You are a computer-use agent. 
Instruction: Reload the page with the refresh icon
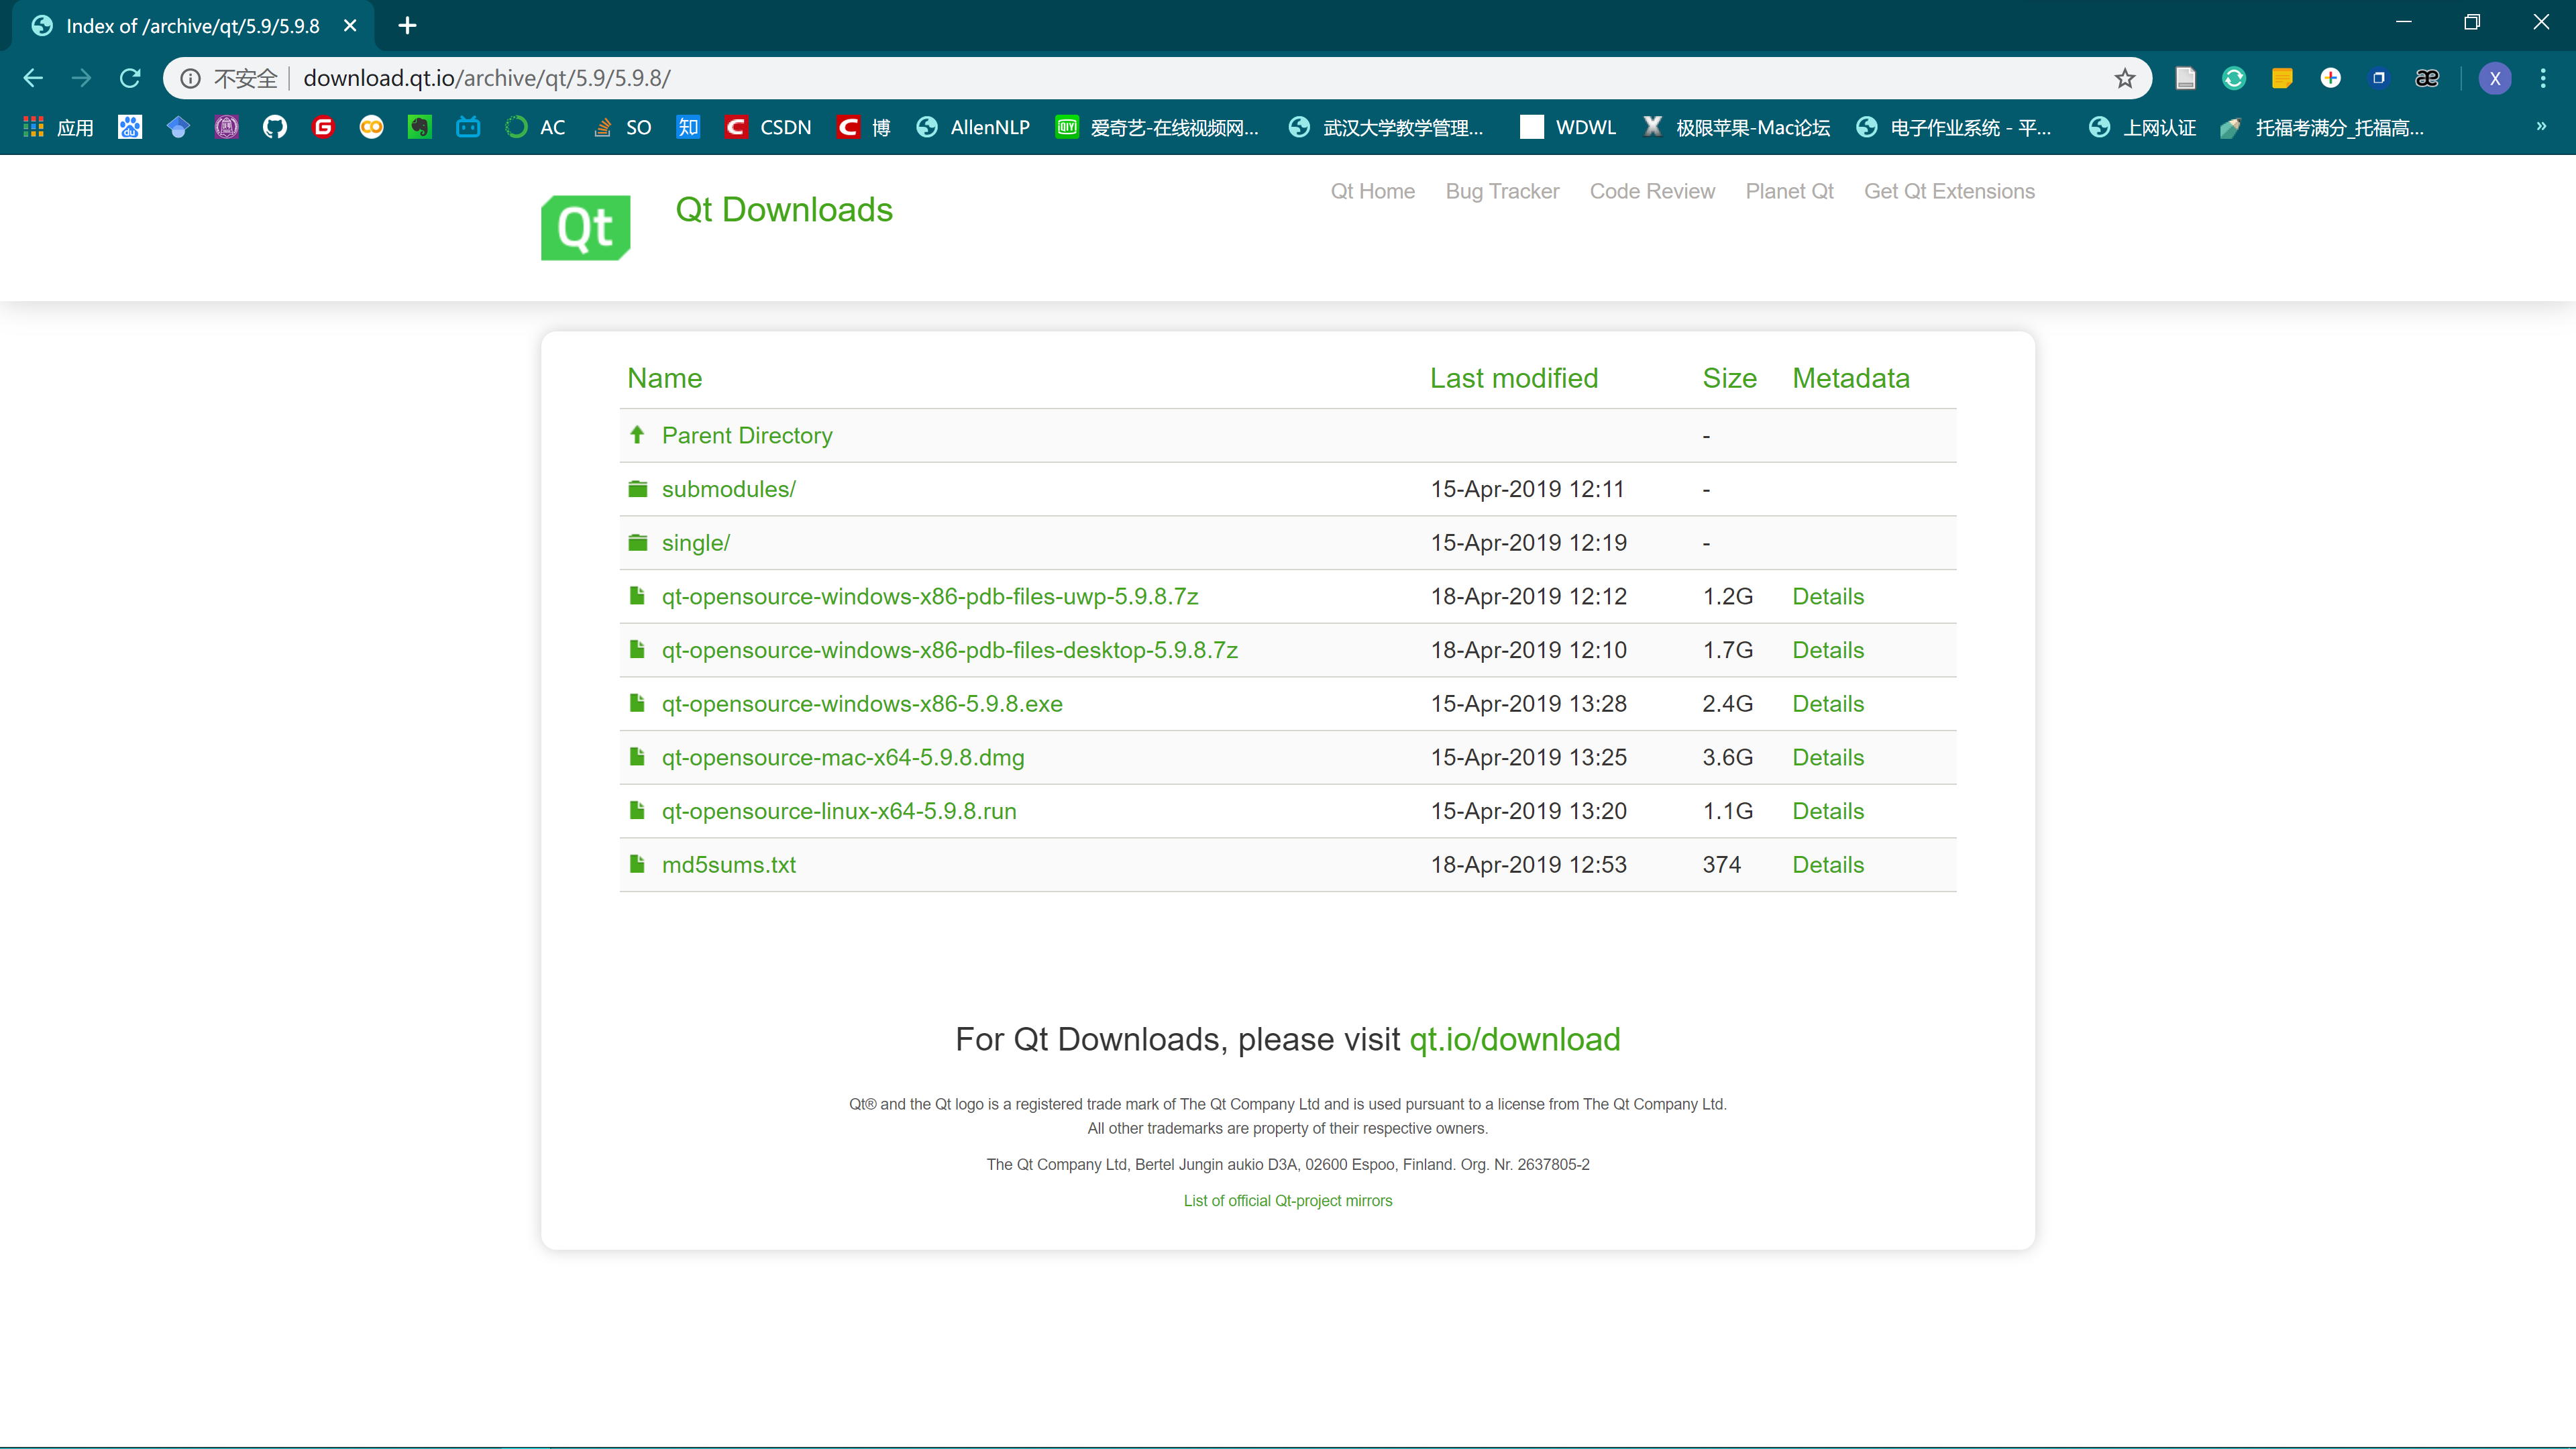(x=130, y=78)
